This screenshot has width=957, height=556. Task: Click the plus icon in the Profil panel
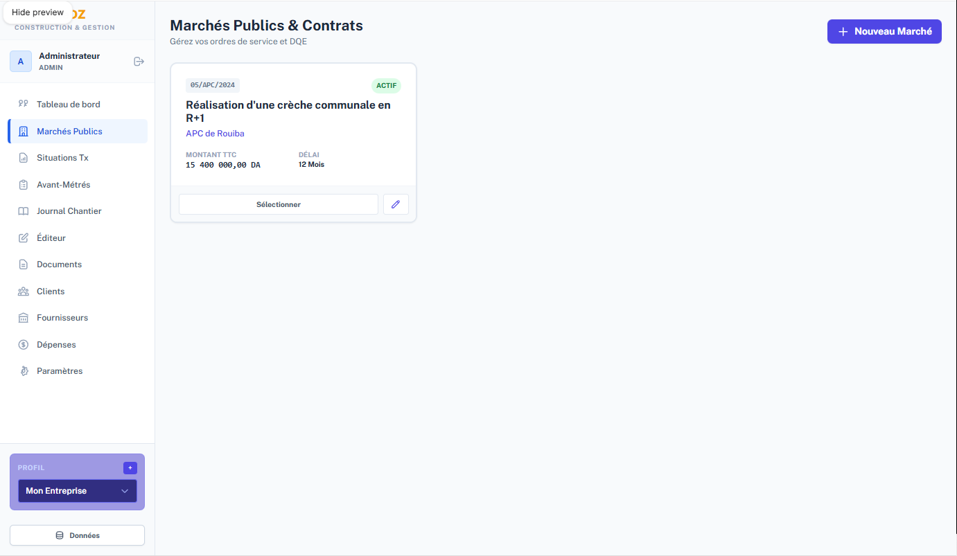[130, 468]
